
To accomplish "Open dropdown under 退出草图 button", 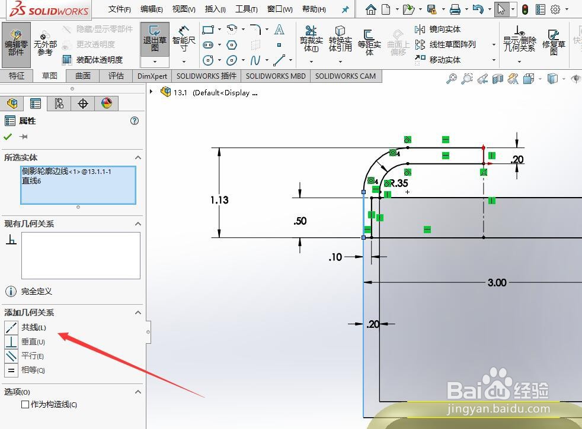I will click(155, 62).
